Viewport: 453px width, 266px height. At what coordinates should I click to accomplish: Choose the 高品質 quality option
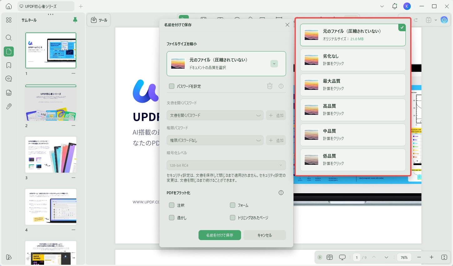coord(353,110)
